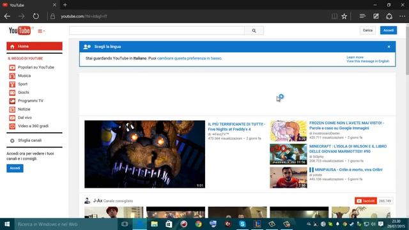
Task: Go back using the browser back arrow
Action: tap(7, 16)
